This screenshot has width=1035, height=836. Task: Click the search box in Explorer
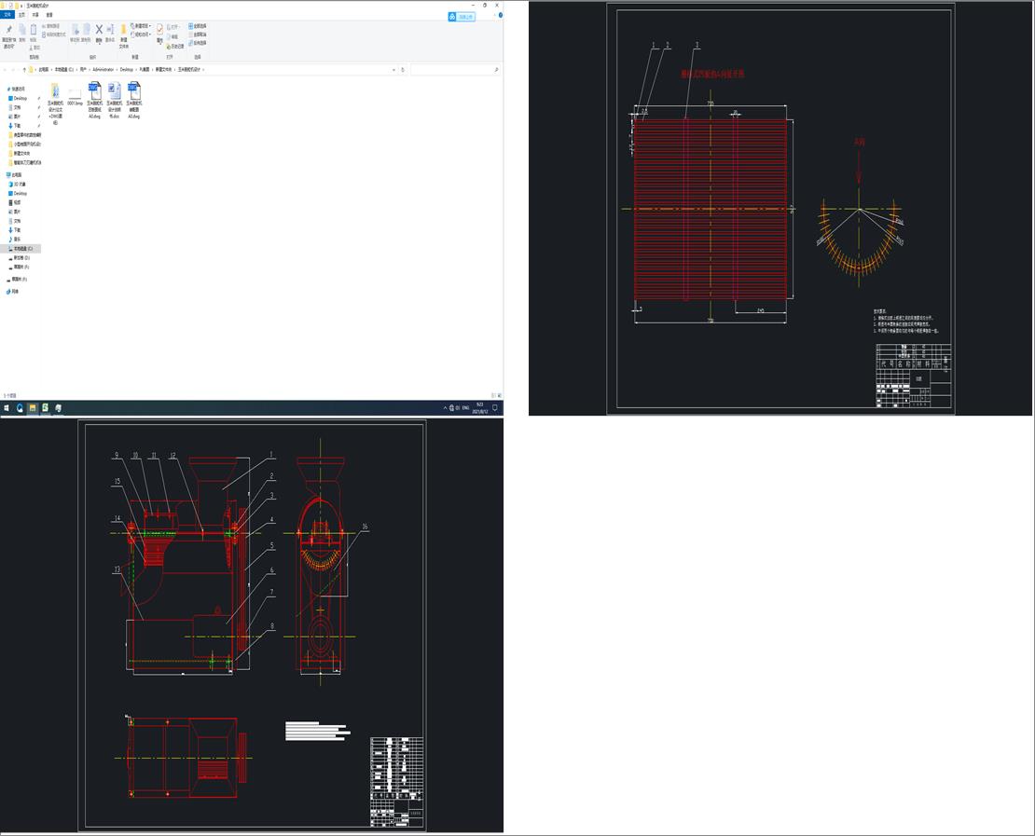point(454,70)
